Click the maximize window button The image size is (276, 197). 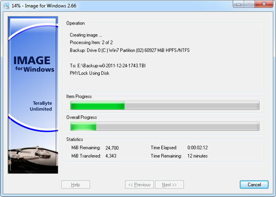point(249,4)
